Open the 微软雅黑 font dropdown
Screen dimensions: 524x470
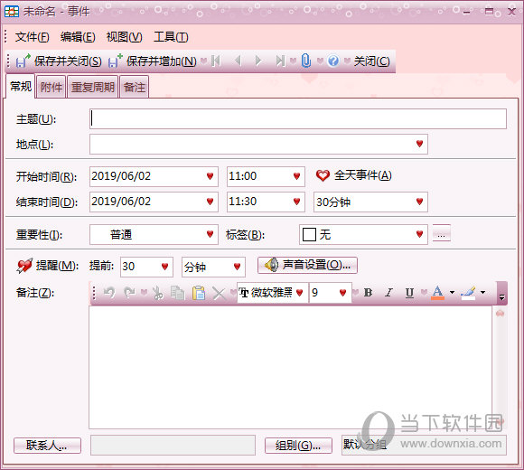(x=299, y=293)
